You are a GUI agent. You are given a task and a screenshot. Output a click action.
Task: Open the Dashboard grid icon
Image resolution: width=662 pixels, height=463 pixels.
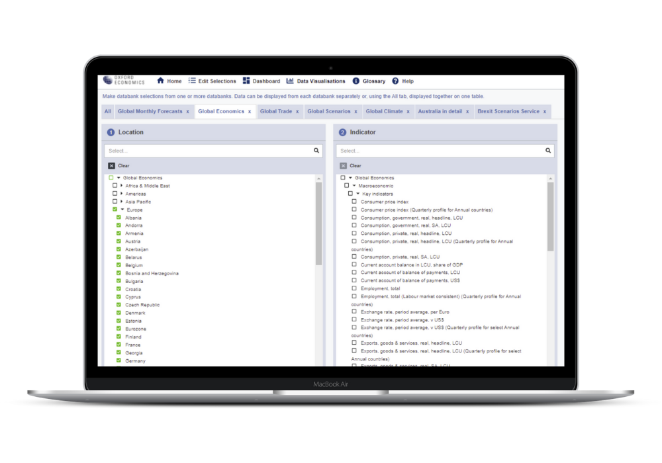[246, 81]
